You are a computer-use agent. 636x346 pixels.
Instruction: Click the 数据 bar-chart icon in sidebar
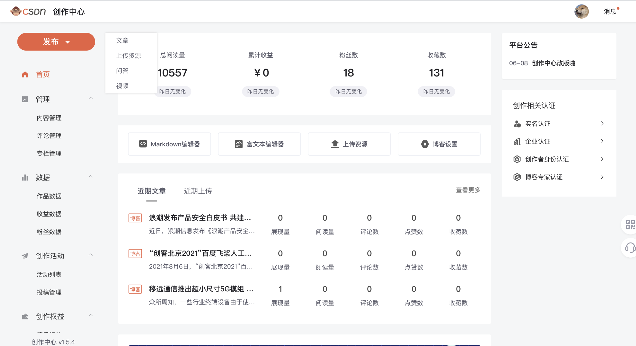point(25,177)
